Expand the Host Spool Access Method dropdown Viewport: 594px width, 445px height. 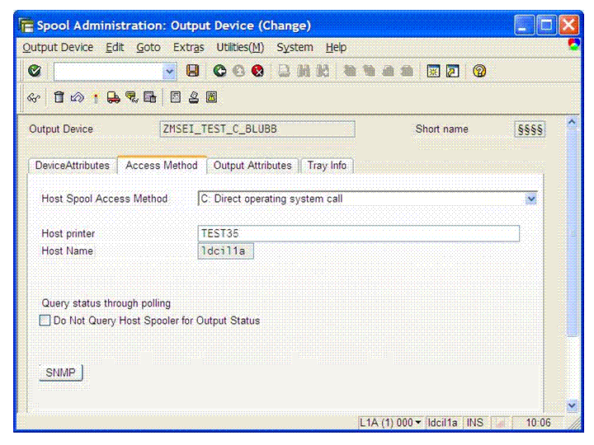tap(530, 199)
